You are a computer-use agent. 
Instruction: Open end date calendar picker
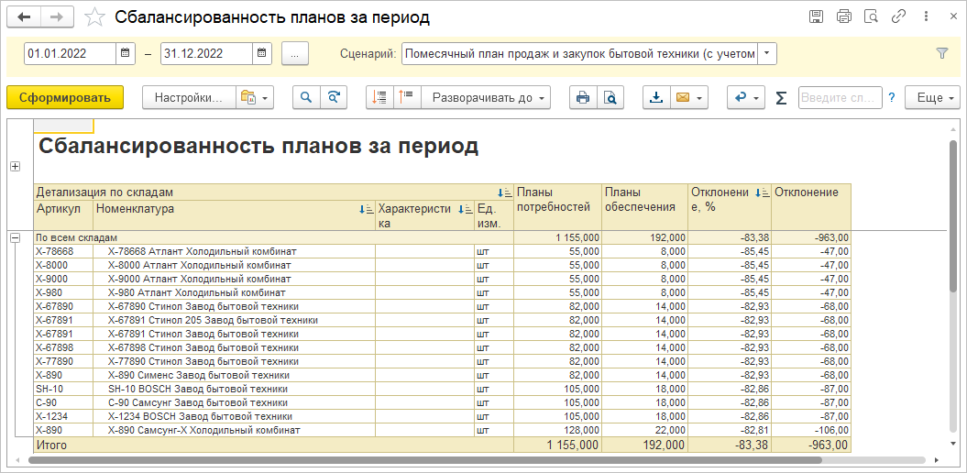(261, 53)
